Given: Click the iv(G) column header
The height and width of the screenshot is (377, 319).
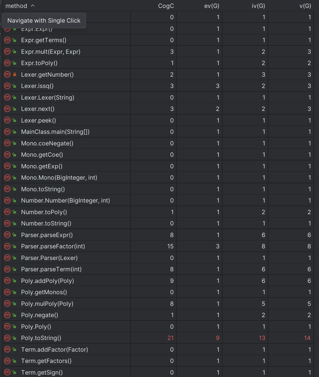Looking at the screenshot, I should [x=258, y=6].
